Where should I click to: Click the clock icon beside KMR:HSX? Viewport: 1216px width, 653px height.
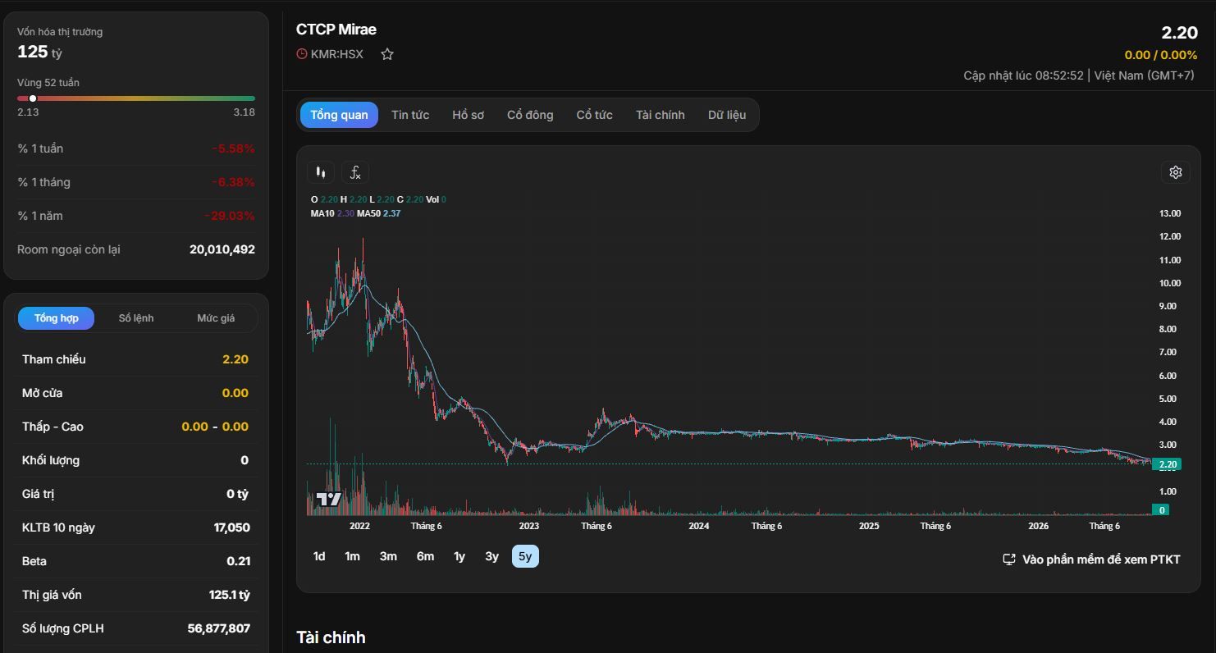[302, 54]
